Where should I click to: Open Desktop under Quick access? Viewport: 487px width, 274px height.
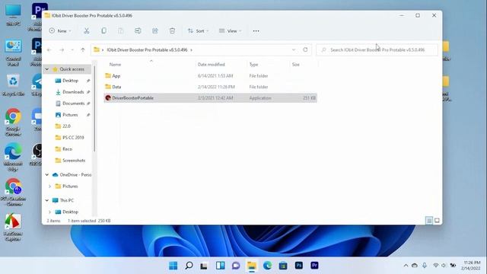(x=70, y=81)
